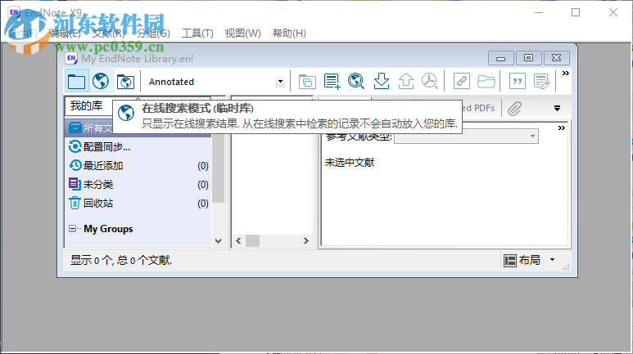Collapse the My Groups tree node
Screen dimensions: 633x354
click(x=72, y=229)
